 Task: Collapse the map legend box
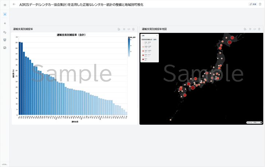pos(157,36)
